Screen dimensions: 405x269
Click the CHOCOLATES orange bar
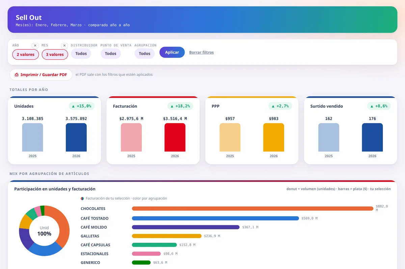point(252,209)
